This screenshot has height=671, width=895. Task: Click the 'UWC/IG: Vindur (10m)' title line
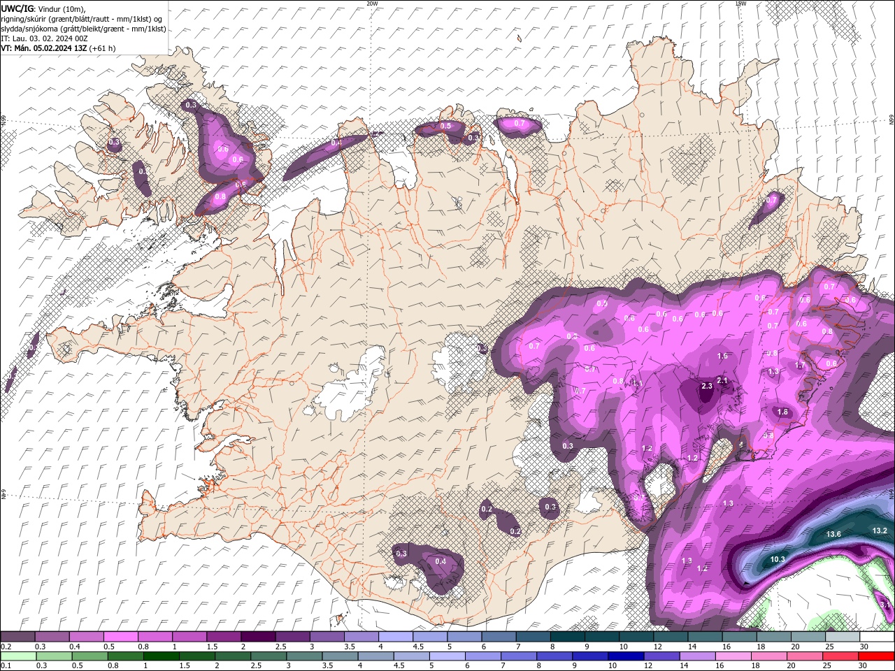point(43,8)
